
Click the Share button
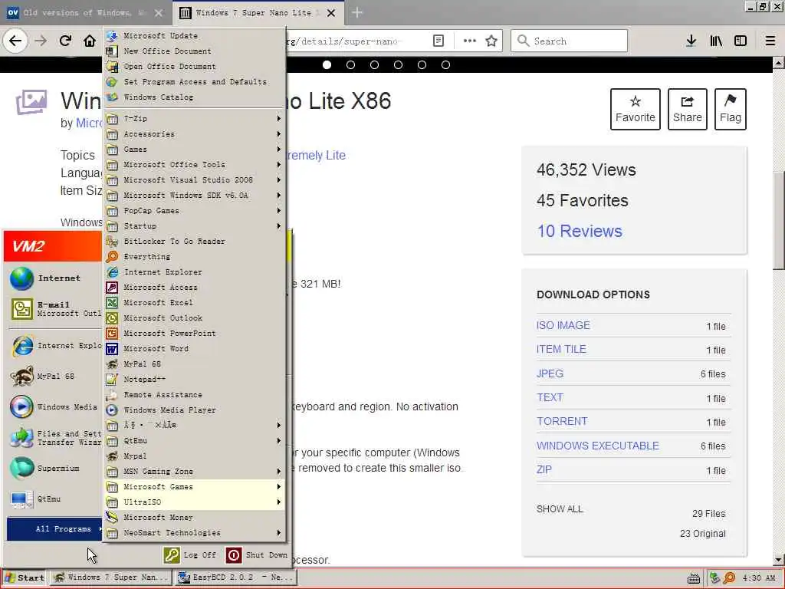click(x=688, y=109)
